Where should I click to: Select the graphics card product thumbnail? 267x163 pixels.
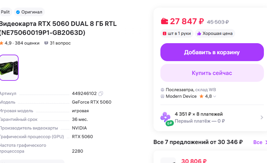[x=9, y=68]
